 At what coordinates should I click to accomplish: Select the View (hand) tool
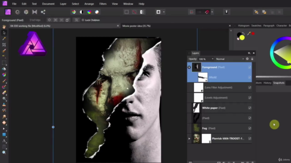(x=4, y=27)
